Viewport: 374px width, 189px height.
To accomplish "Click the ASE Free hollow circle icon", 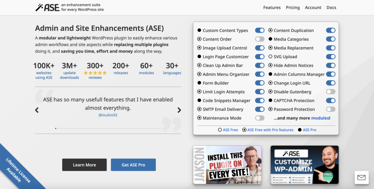I will [x=220, y=130].
